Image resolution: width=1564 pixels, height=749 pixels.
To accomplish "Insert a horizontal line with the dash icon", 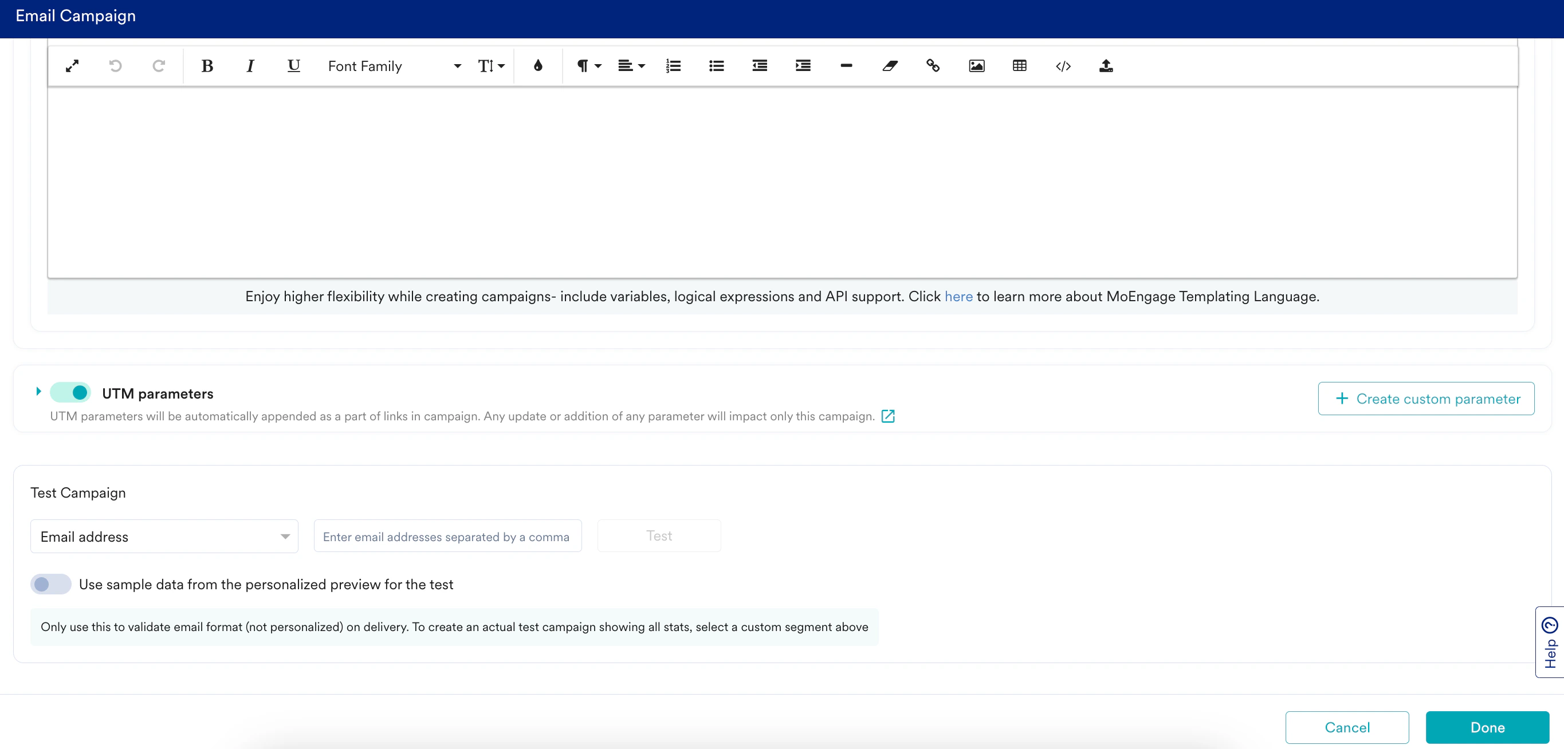I will 846,65.
